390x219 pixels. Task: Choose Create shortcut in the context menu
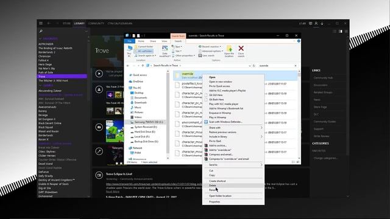coord(233,181)
